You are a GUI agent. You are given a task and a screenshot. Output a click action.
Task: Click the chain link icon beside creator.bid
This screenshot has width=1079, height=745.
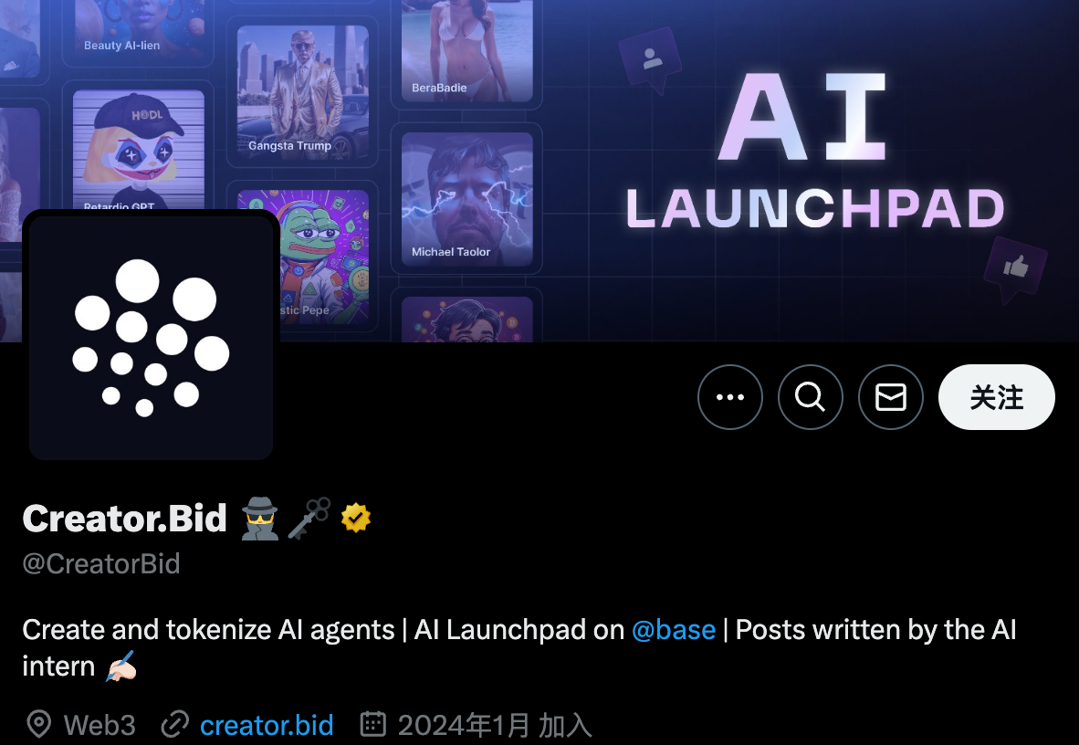[x=174, y=724]
